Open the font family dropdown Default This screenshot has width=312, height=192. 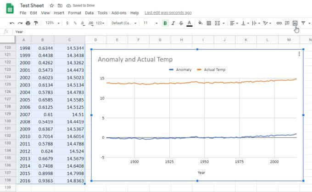[124, 23]
